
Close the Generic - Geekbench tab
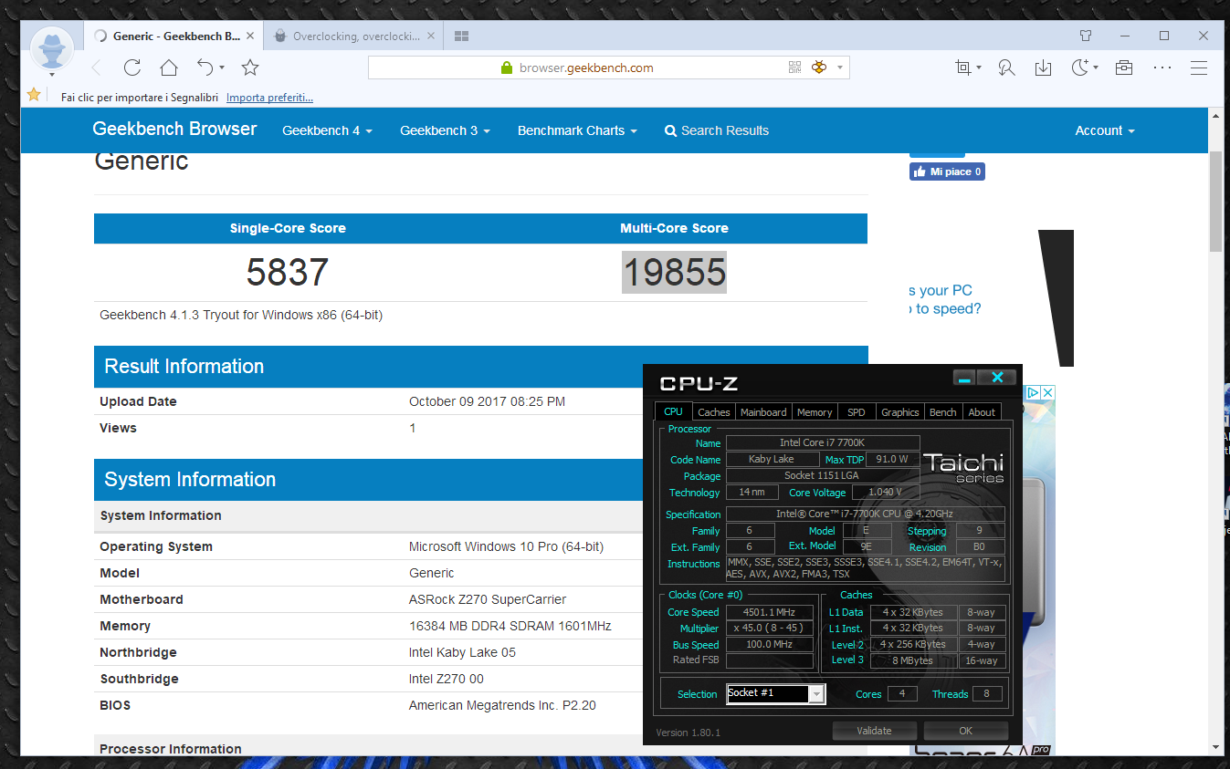[250, 36]
